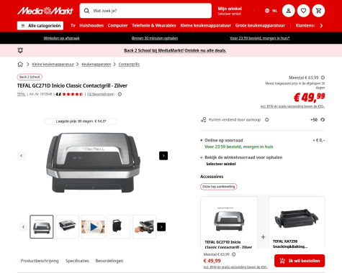Click the 'Ik wil bestellen' button
The width and height of the screenshot is (342, 273).
(300, 261)
